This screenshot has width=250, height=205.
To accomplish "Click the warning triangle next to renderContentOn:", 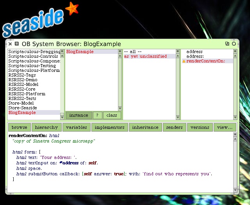I will click(184, 61).
